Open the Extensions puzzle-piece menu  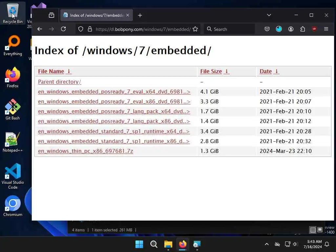[303, 29]
